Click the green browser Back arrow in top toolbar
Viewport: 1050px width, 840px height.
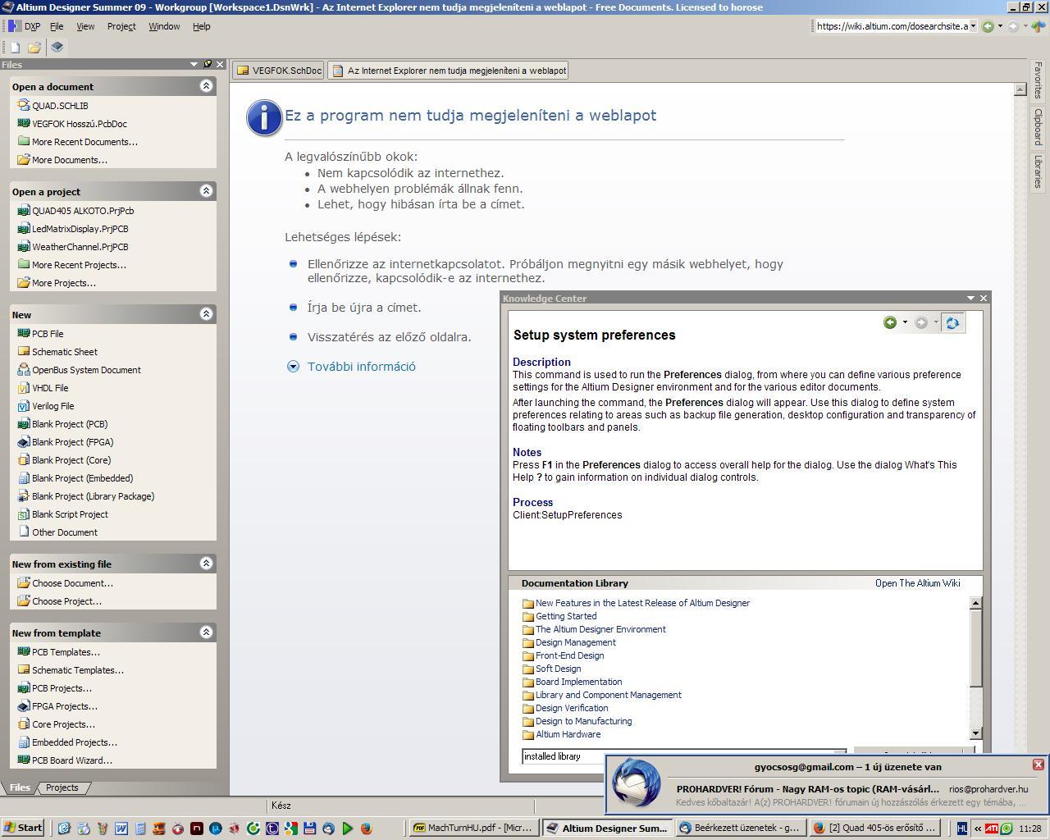pos(988,26)
